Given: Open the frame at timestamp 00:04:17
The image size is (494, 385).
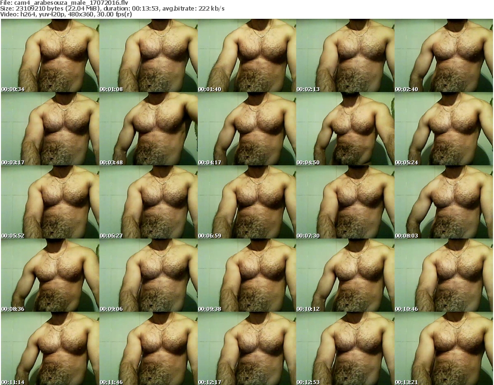Looking at the screenshot, I should tap(247, 129).
